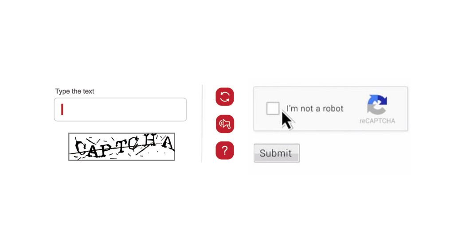Click the red text cursor in the input

[x=62, y=110]
